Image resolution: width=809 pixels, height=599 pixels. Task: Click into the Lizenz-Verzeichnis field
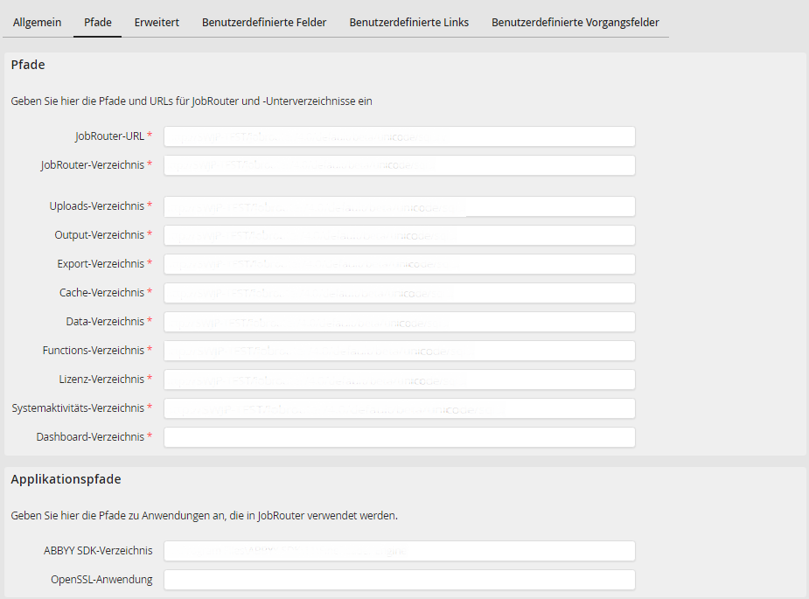399,380
